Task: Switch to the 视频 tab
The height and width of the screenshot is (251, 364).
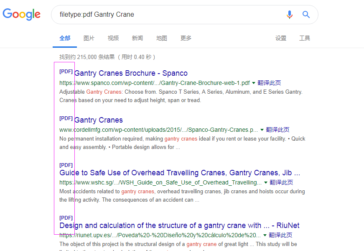Action: (113, 38)
